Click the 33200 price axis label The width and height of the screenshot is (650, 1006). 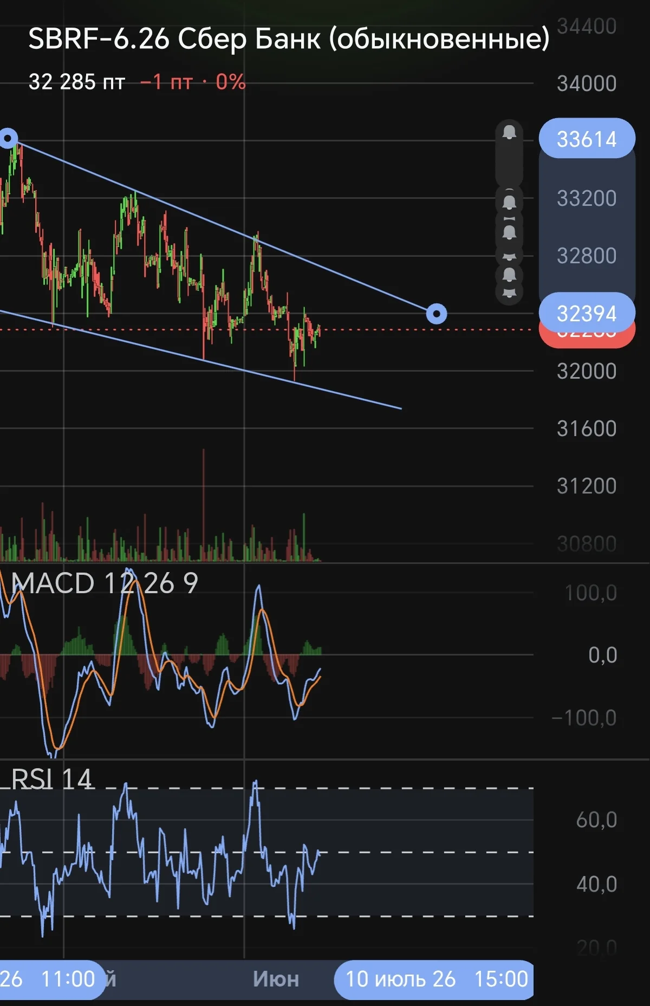[587, 198]
